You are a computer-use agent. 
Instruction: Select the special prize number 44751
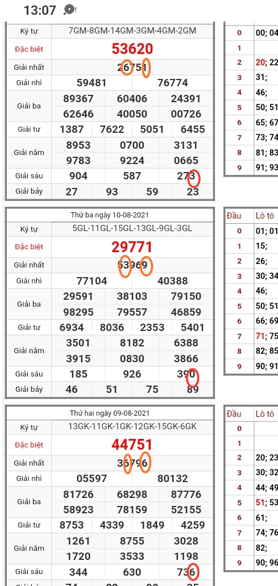pos(132,445)
